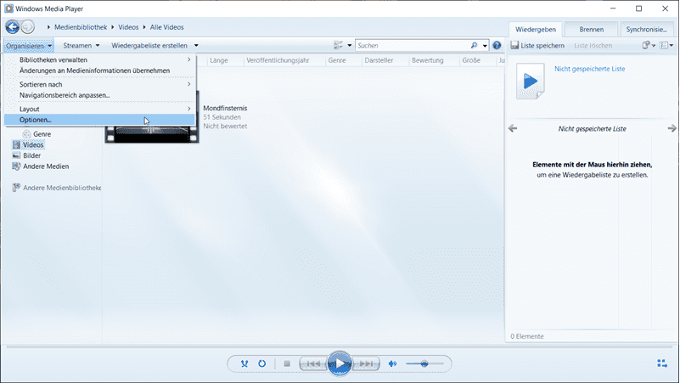Stop playback with the stop button

[x=287, y=363]
